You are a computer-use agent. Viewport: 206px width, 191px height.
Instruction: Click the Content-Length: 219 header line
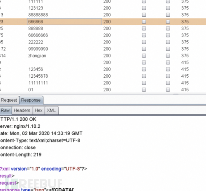point(21,155)
